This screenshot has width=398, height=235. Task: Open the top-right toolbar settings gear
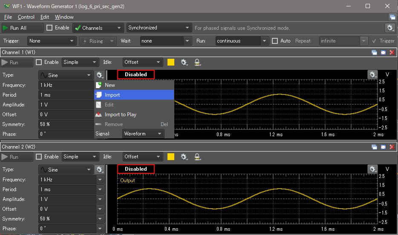pos(390,28)
